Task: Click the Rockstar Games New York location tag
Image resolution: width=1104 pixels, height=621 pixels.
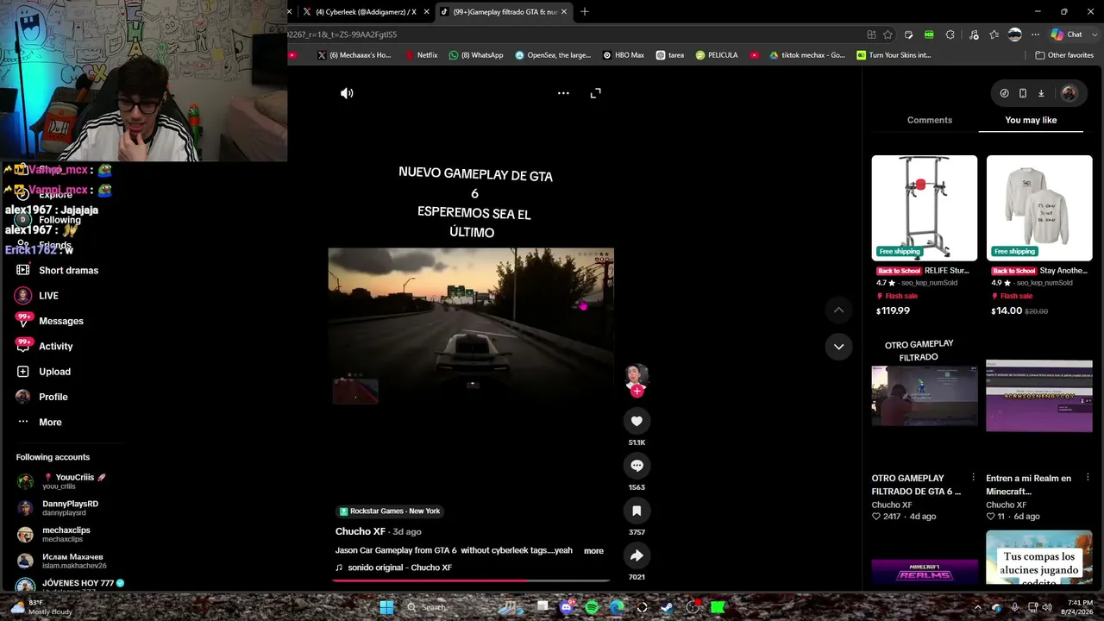Action: point(390,511)
